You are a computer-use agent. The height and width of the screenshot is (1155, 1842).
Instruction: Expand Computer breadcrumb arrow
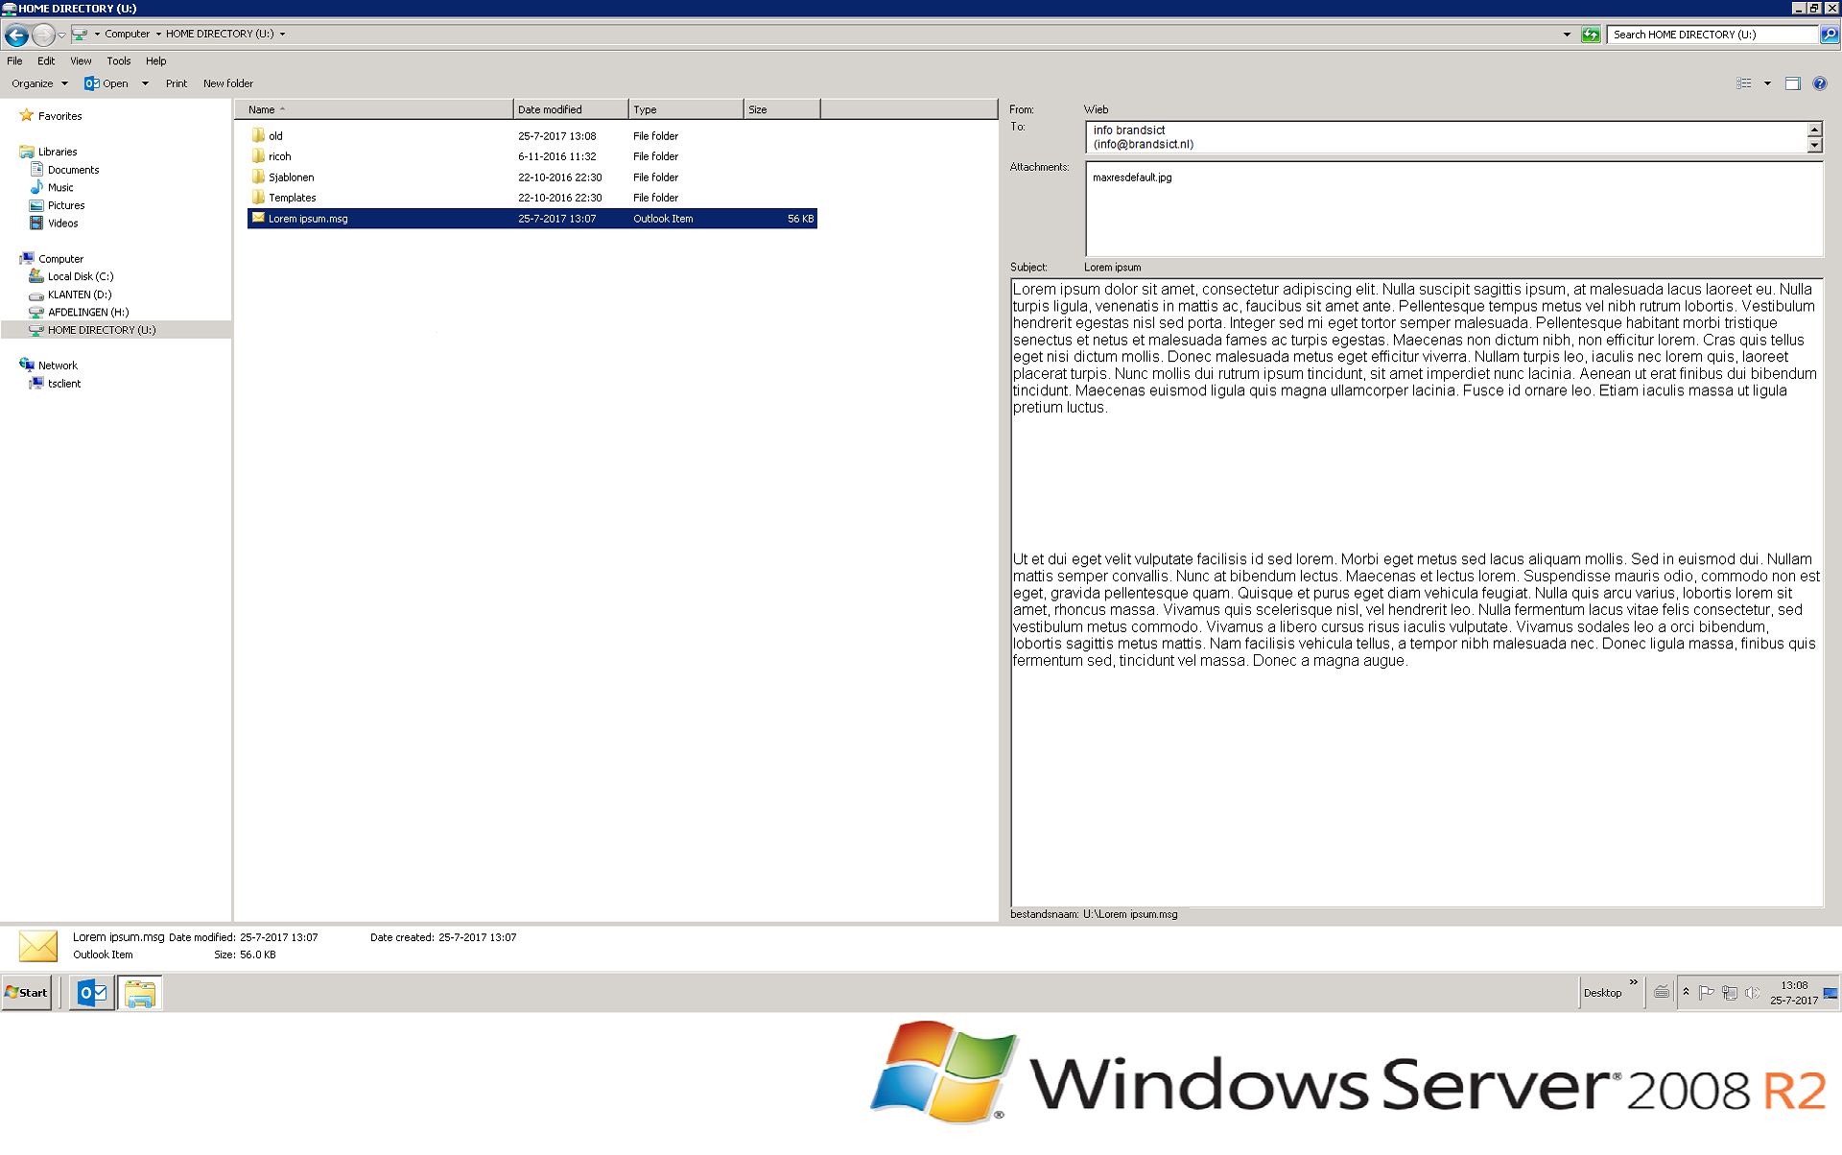pos(158,34)
